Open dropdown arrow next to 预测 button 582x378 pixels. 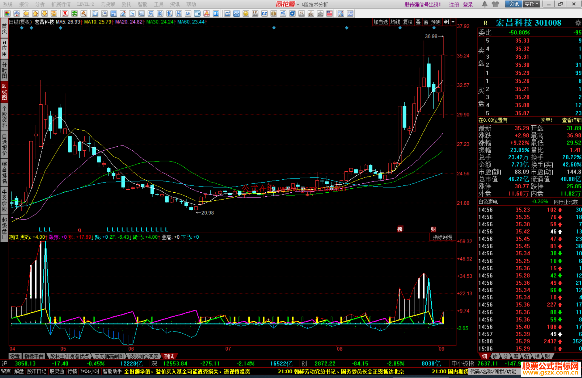pos(453,22)
